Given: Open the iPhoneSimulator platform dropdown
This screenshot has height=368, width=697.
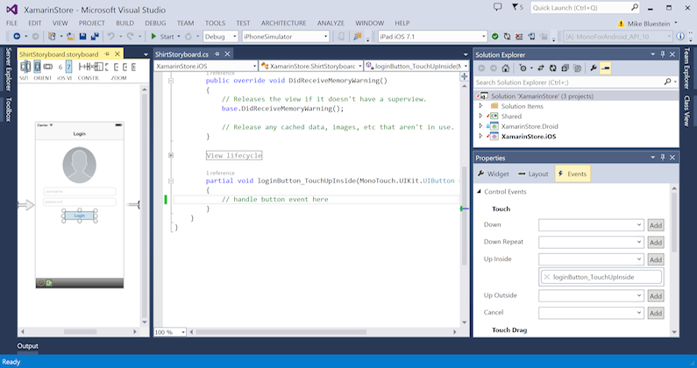Looking at the screenshot, I should click(x=286, y=37).
